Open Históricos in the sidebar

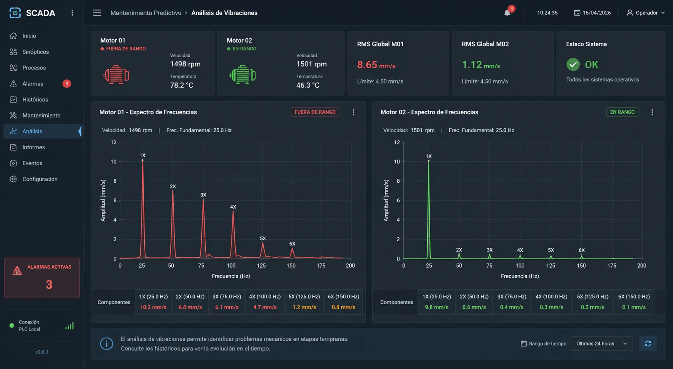[42, 99]
